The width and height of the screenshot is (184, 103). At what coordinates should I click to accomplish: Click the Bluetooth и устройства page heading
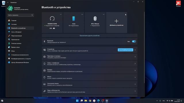[x=56, y=7]
